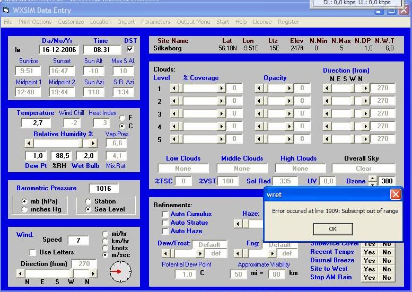Viewport: 412px width, 292px height.
Task: Select the F temperature unit
Action: pos(122,118)
